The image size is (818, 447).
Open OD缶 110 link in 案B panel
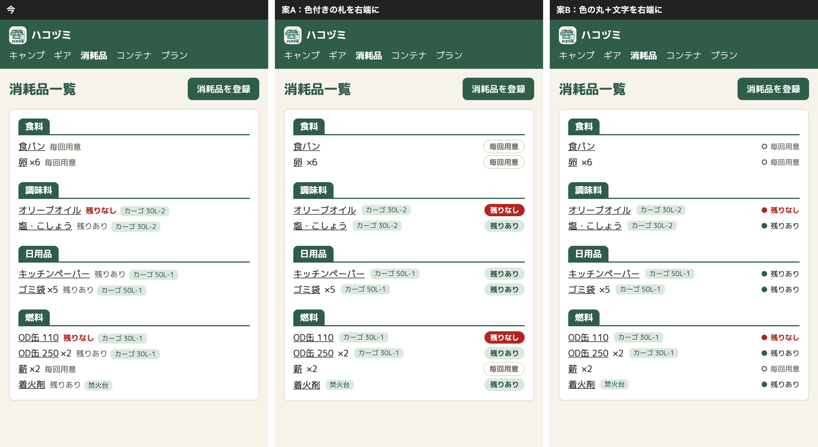(588, 338)
